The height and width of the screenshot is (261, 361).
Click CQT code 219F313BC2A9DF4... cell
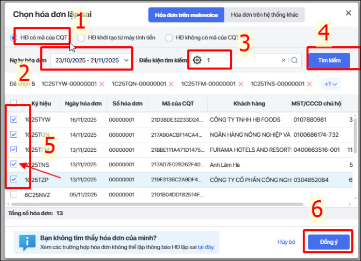tap(176, 180)
